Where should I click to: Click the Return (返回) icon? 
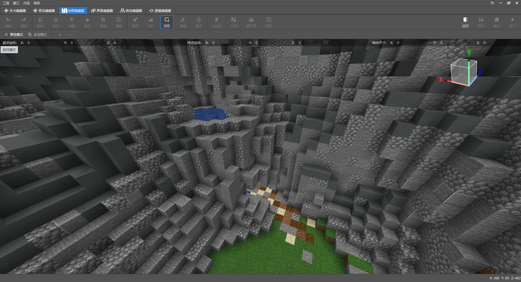pyautogui.click(x=465, y=22)
